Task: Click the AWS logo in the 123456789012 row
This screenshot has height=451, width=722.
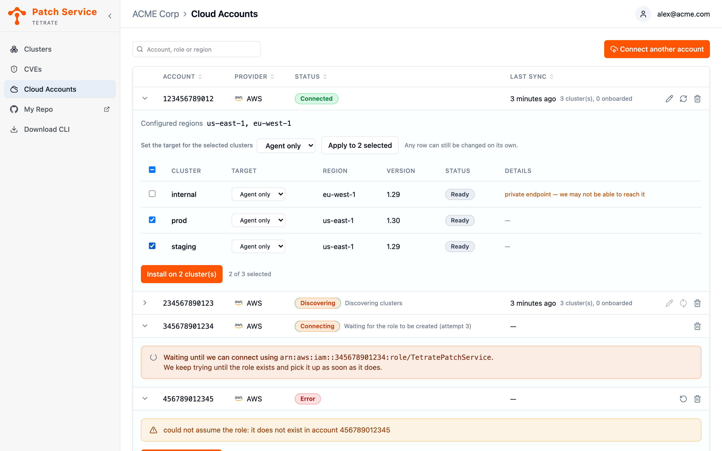Action: 239,98
